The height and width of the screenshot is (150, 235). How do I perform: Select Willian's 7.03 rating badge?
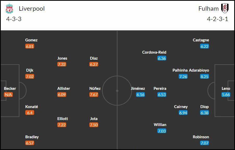[x=162, y=131]
